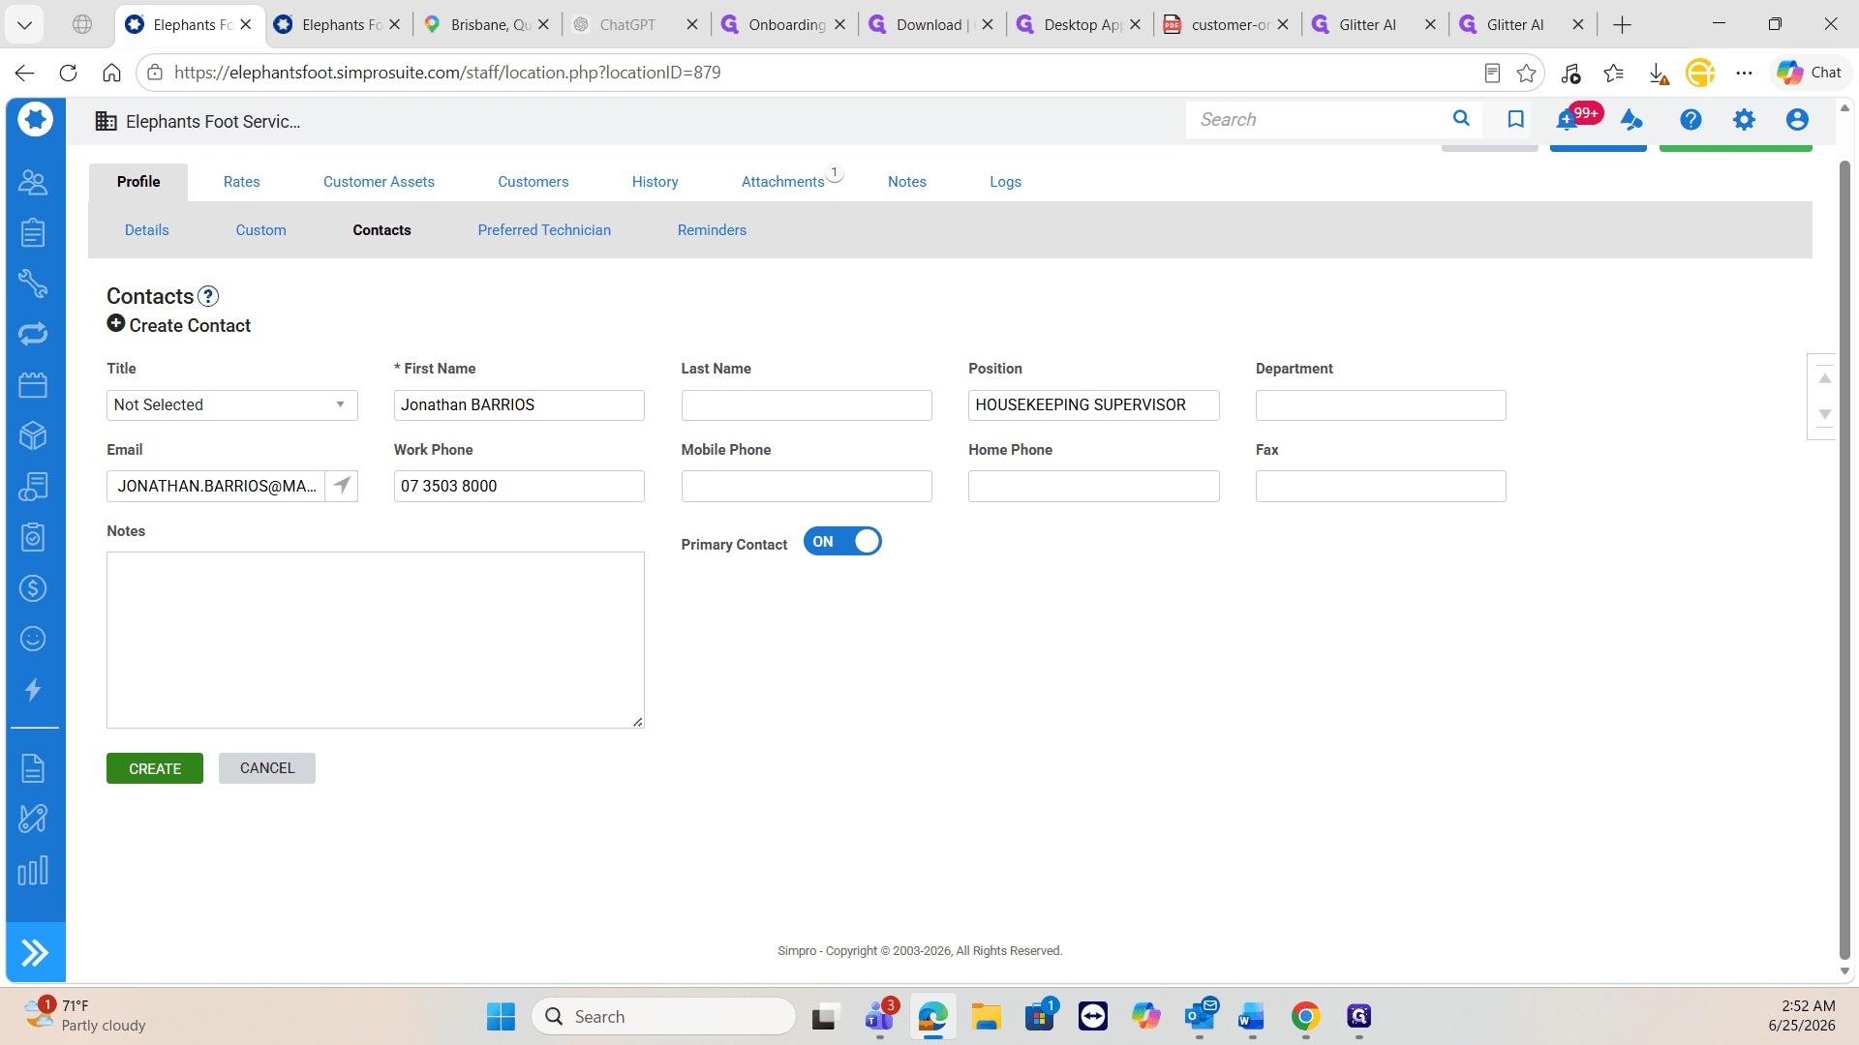
Task: Click the send email arrow icon
Action: [x=342, y=486]
